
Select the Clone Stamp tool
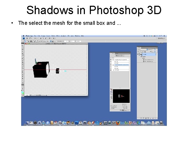click(22, 62)
